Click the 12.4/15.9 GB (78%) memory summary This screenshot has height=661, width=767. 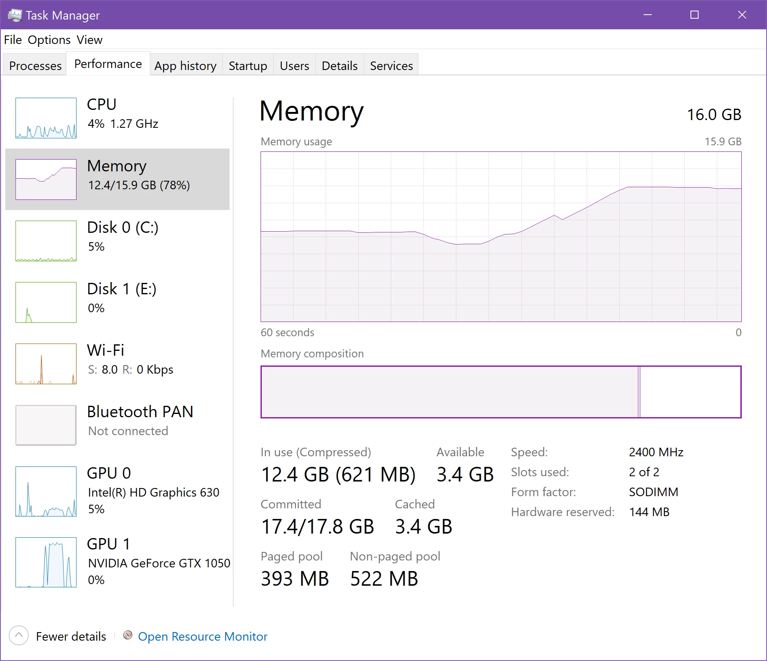pyautogui.click(x=139, y=186)
